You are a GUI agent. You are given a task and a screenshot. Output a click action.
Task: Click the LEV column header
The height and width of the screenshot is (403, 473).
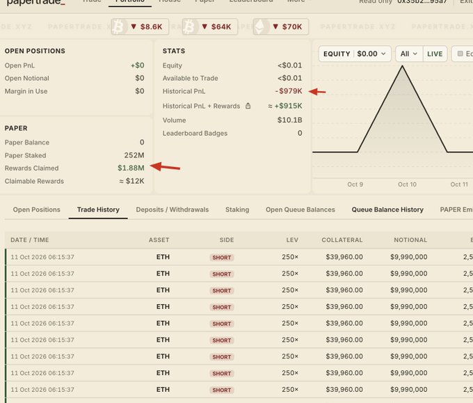pyautogui.click(x=292, y=240)
